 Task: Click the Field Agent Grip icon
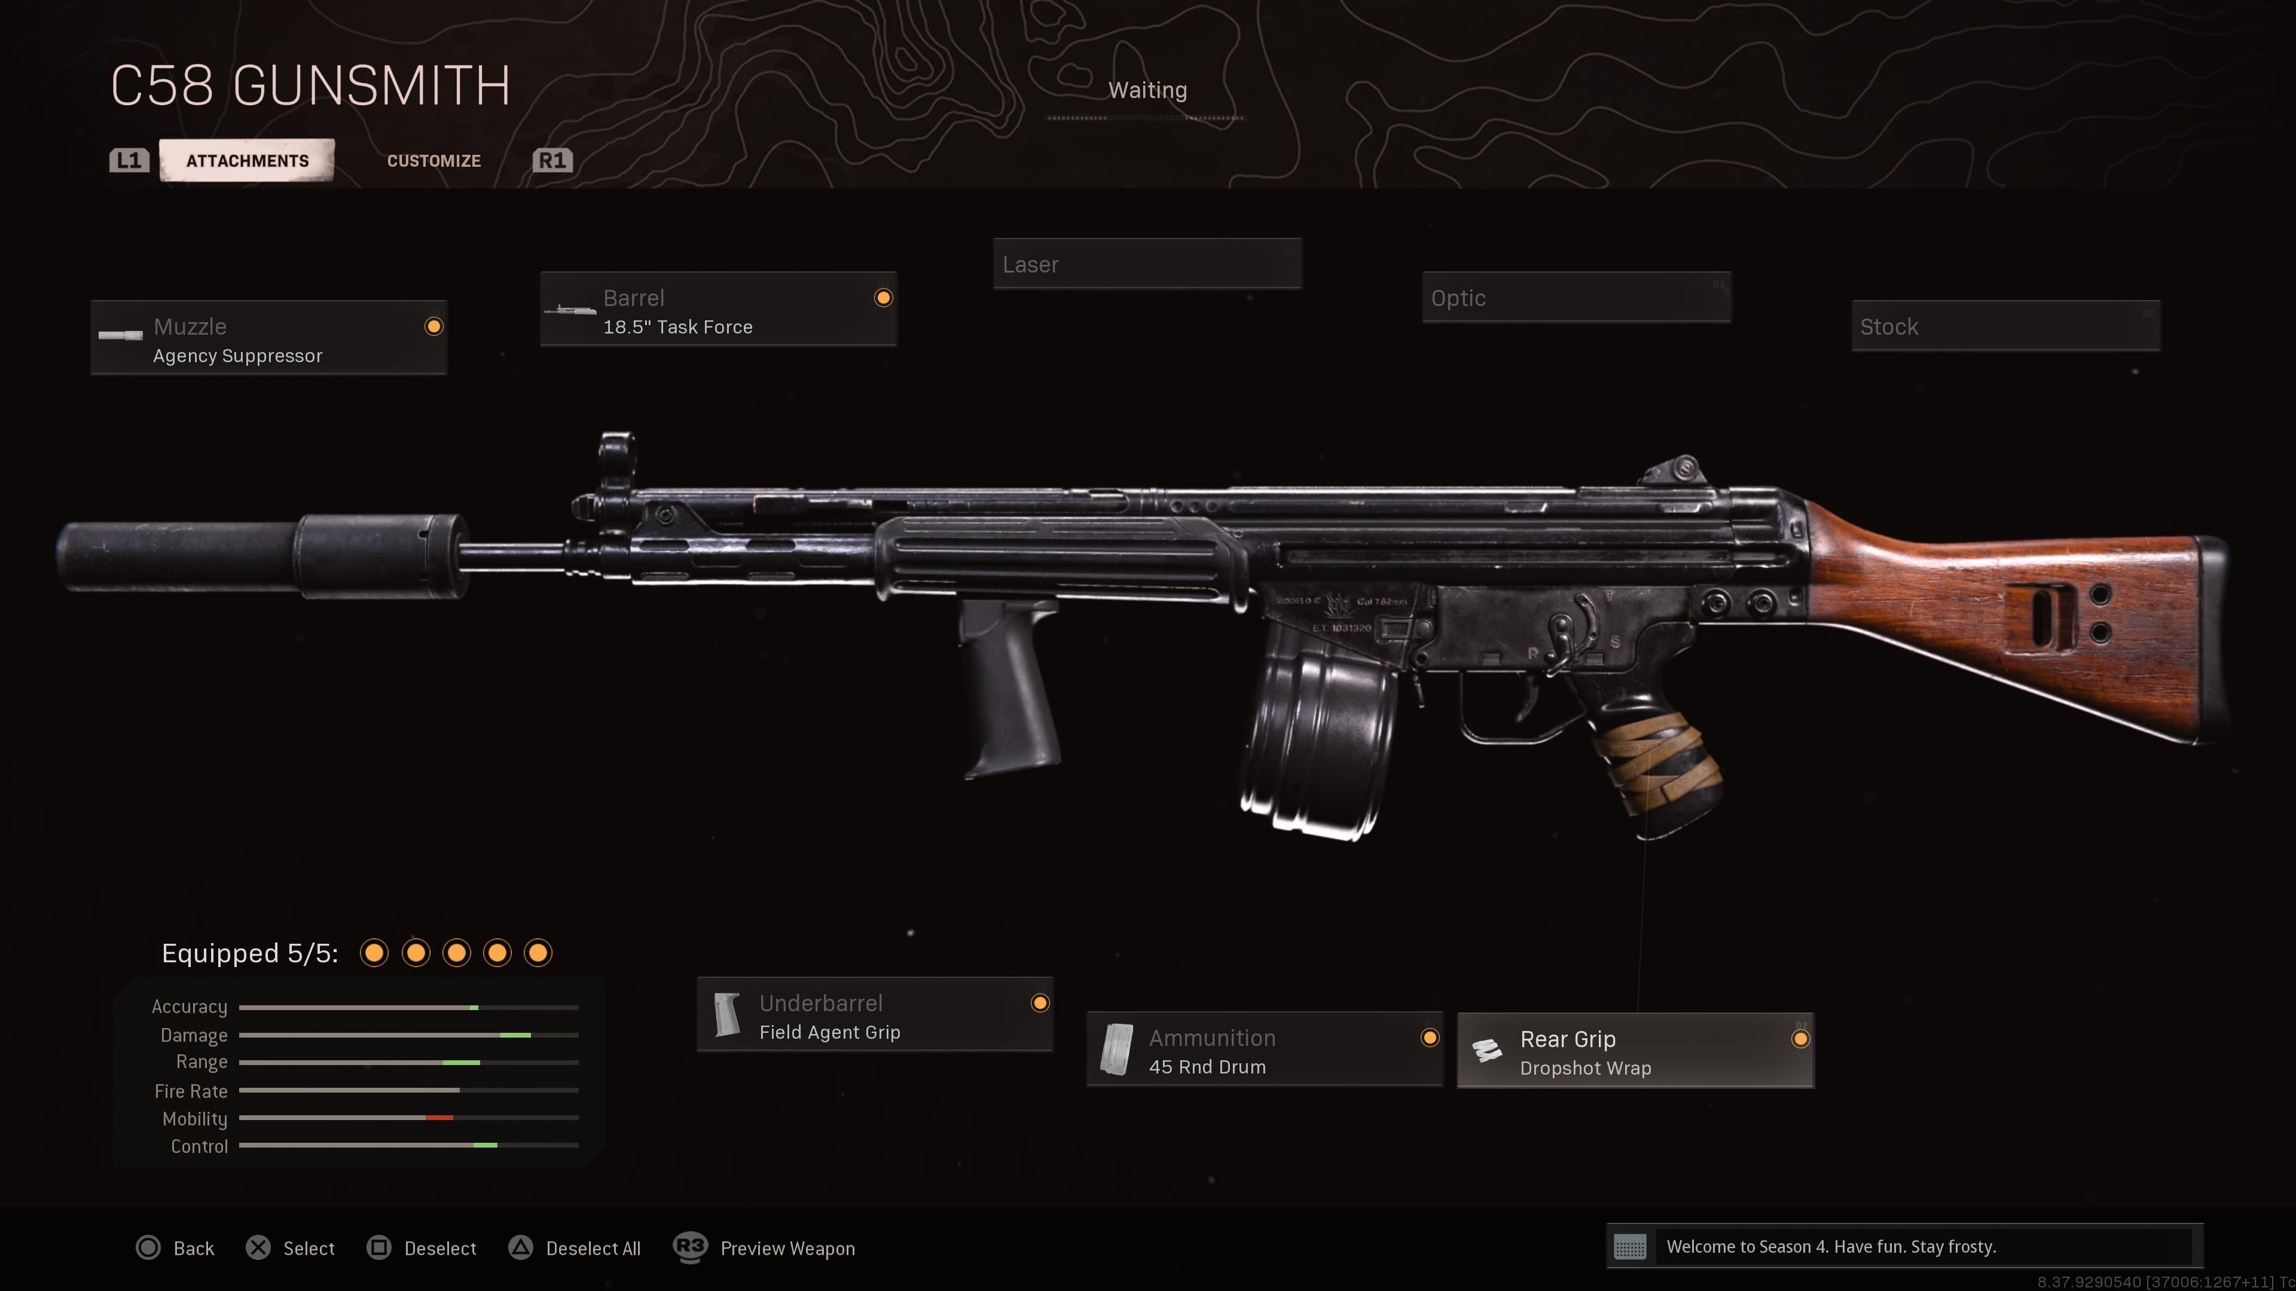[x=727, y=1015]
